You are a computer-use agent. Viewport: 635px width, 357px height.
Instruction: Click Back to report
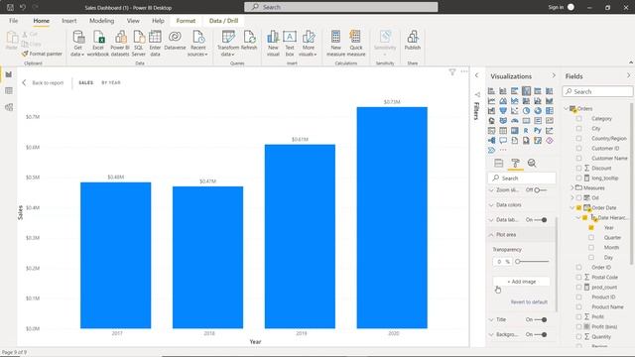[x=43, y=82]
